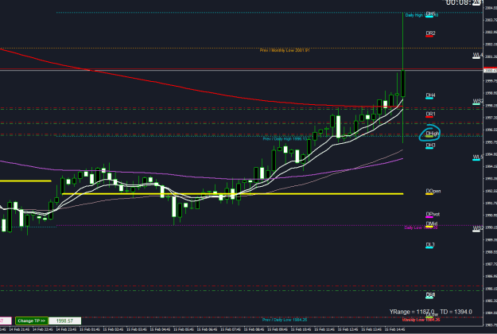The height and width of the screenshot is (334, 497).
Task: Click the 1998.57 take-profit input field
Action: pyautogui.click(x=64, y=320)
